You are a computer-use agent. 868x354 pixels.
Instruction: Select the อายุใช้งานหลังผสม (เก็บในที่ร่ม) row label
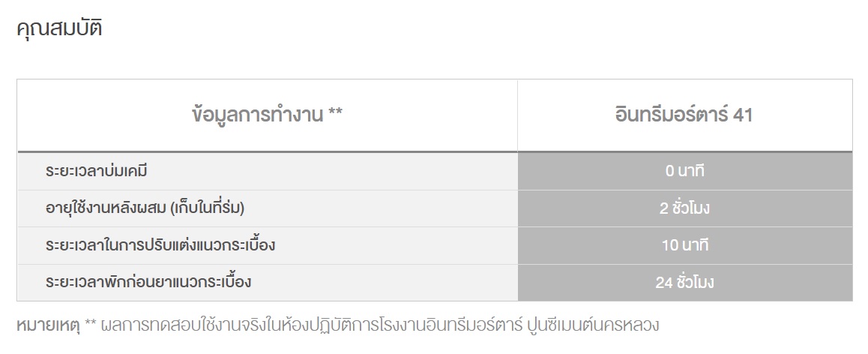click(145, 208)
